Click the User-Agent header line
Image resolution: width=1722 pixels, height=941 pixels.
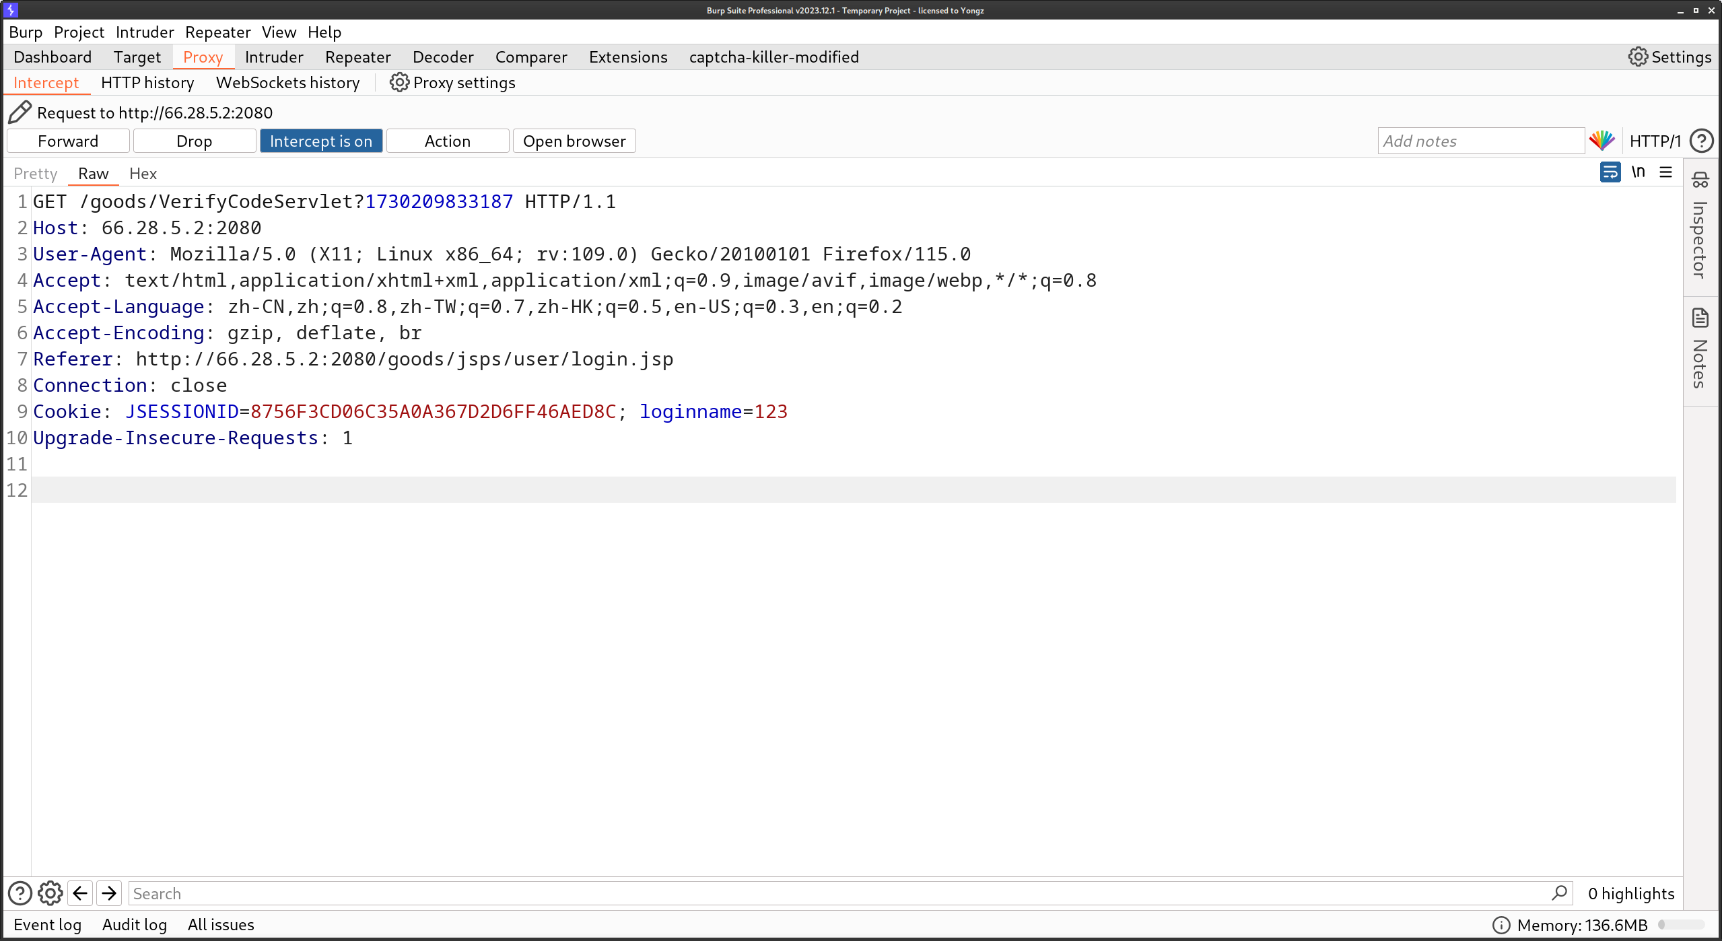[x=502, y=254]
